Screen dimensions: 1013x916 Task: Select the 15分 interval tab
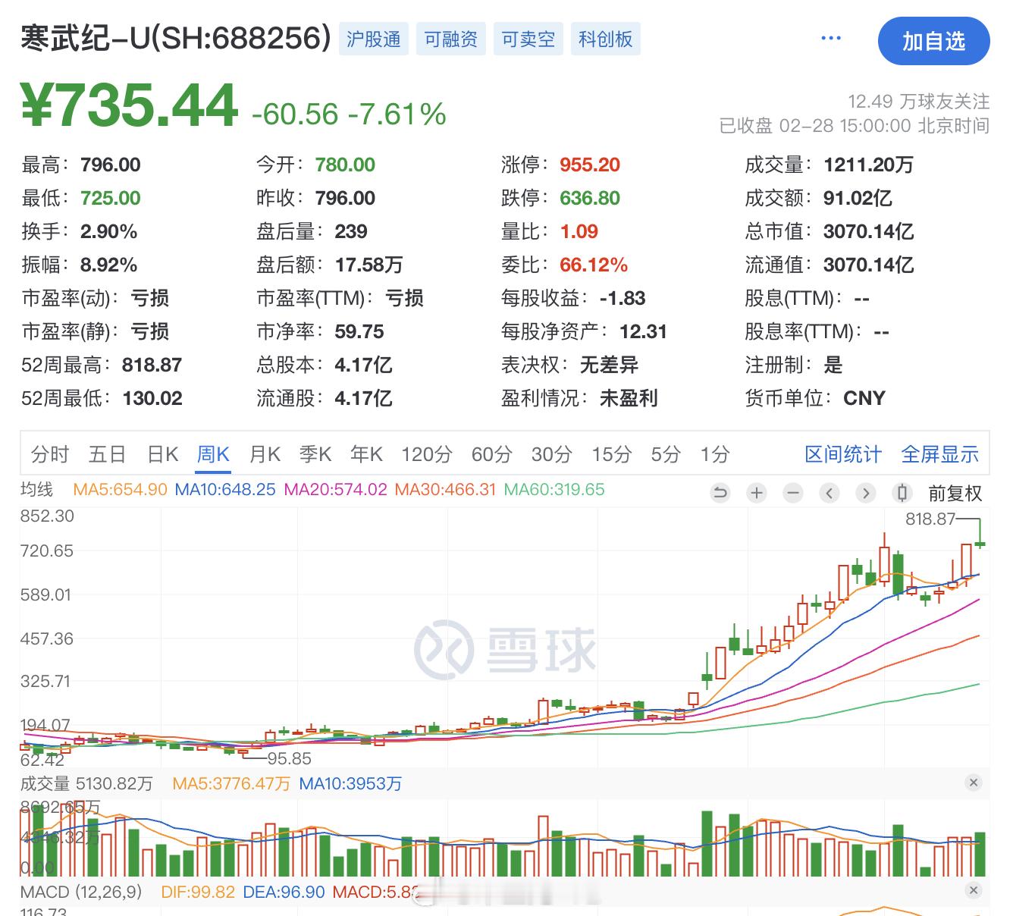point(612,454)
